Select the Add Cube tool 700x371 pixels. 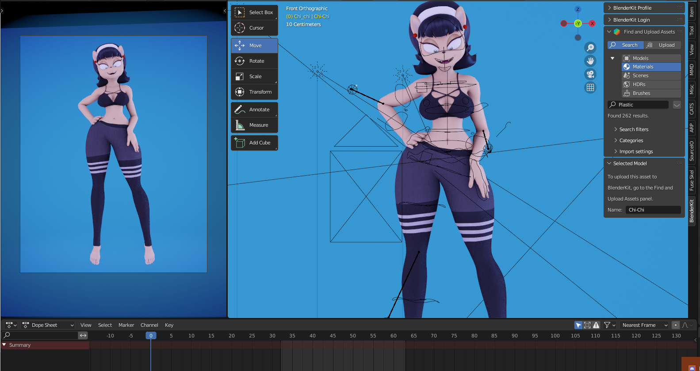254,143
